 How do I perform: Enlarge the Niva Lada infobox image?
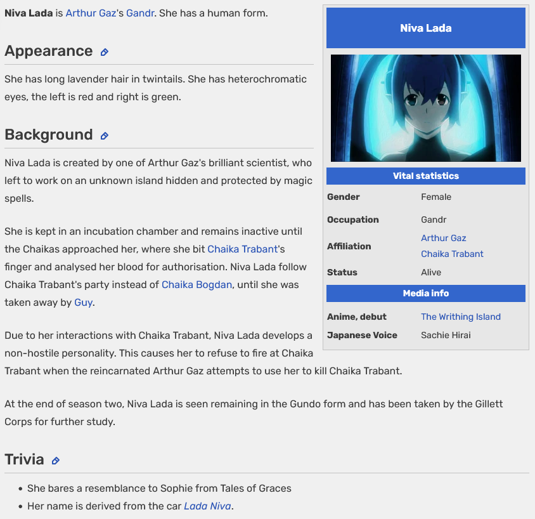[x=425, y=108]
